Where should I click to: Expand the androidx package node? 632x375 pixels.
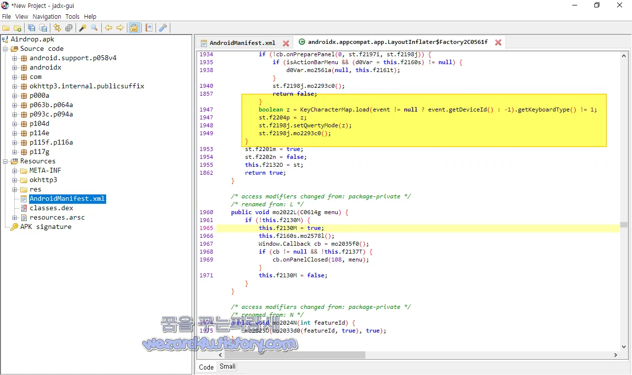pyautogui.click(x=15, y=68)
